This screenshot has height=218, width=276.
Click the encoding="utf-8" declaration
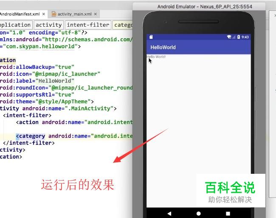tap(55, 33)
